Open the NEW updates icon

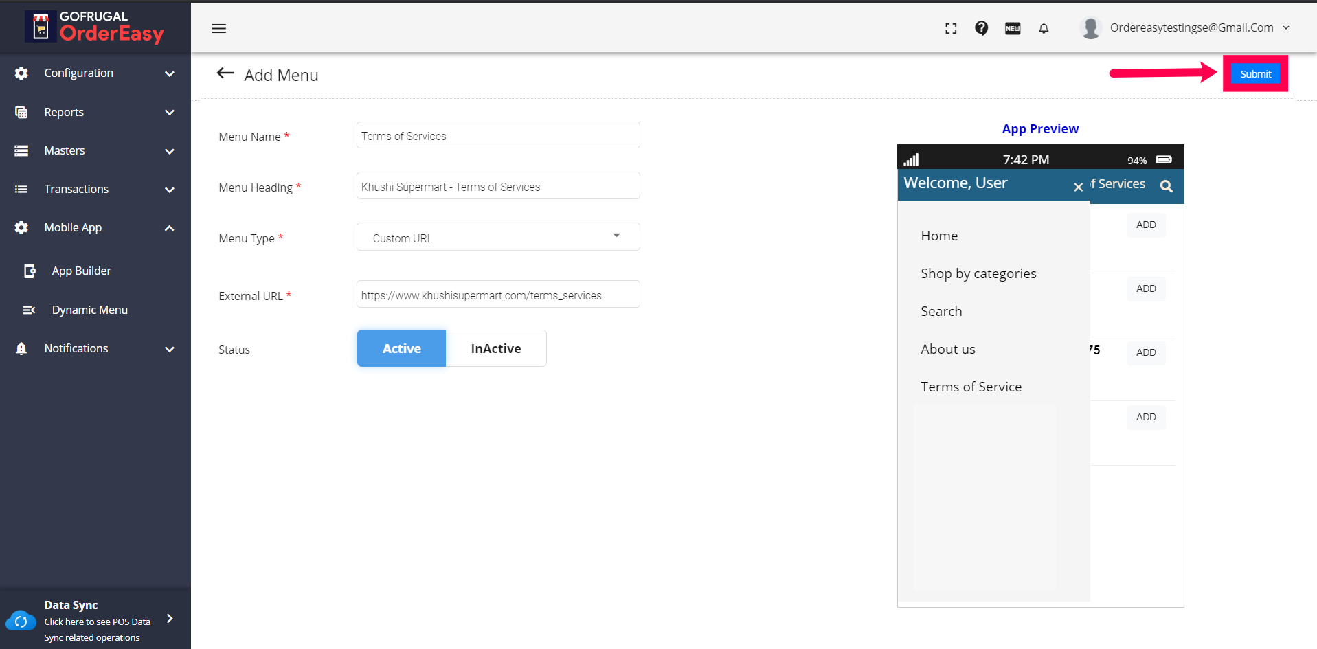click(x=1013, y=28)
